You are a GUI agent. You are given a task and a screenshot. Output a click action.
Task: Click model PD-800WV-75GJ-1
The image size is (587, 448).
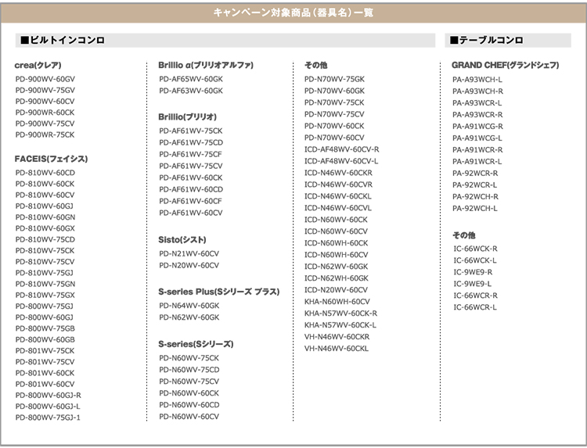48,418
